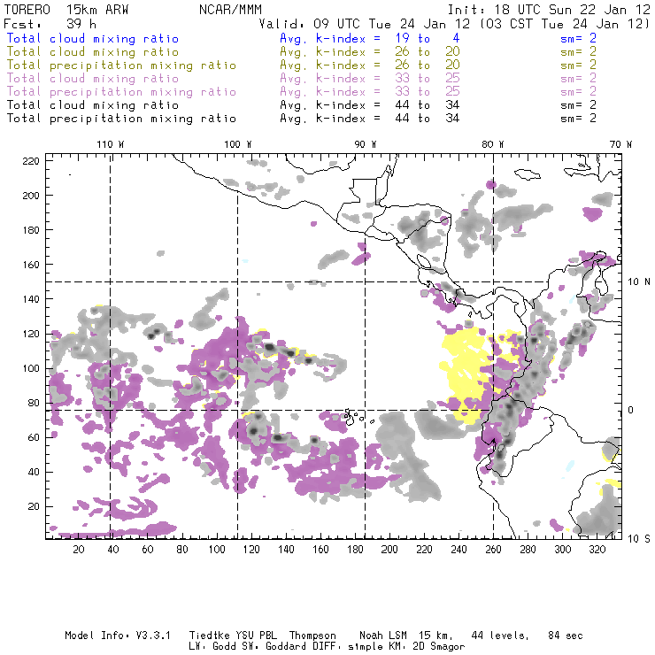The height and width of the screenshot is (655, 655).
Task: Click the '80' tick on the horizontal axis
Action: (x=182, y=550)
